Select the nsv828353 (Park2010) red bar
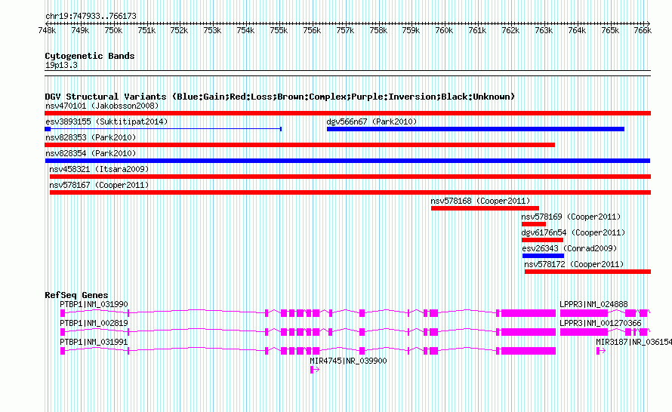672x412 pixels. click(x=300, y=145)
